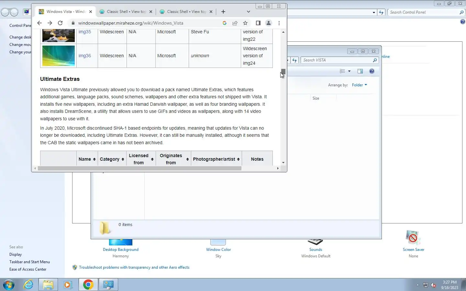466x291 pixels.
Task: Switch to Chrome on the taskbar
Action: 88,285
